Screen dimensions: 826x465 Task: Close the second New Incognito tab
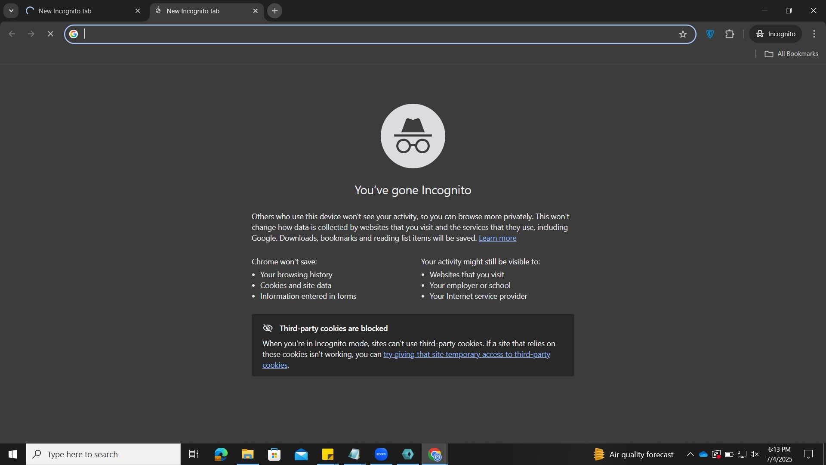256,11
